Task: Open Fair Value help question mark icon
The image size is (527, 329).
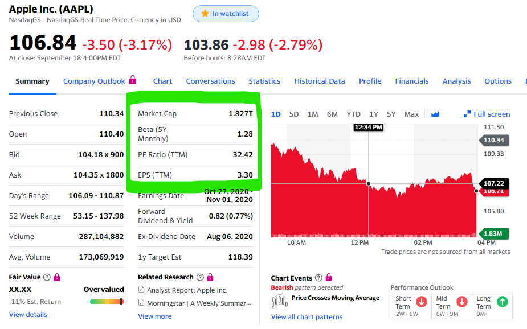Action: 47,277
